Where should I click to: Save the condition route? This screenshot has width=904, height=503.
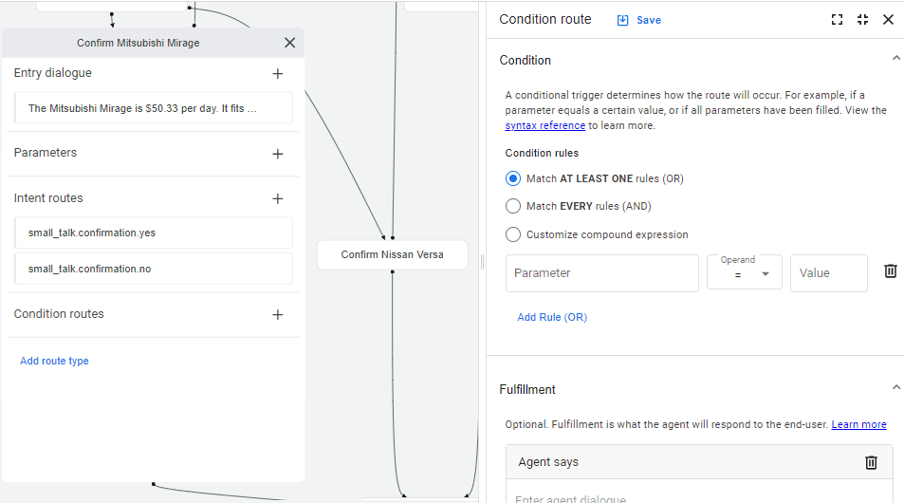[x=638, y=20]
